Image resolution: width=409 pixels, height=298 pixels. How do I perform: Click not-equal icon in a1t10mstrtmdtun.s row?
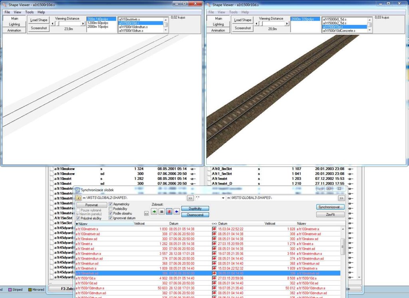pyautogui.click(x=214, y=253)
